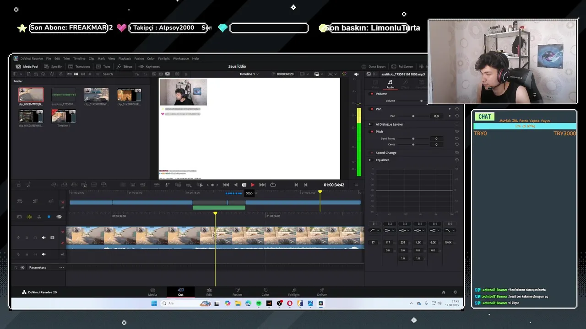This screenshot has width=586, height=329.
Task: Switch to the Color page
Action: tap(266, 292)
